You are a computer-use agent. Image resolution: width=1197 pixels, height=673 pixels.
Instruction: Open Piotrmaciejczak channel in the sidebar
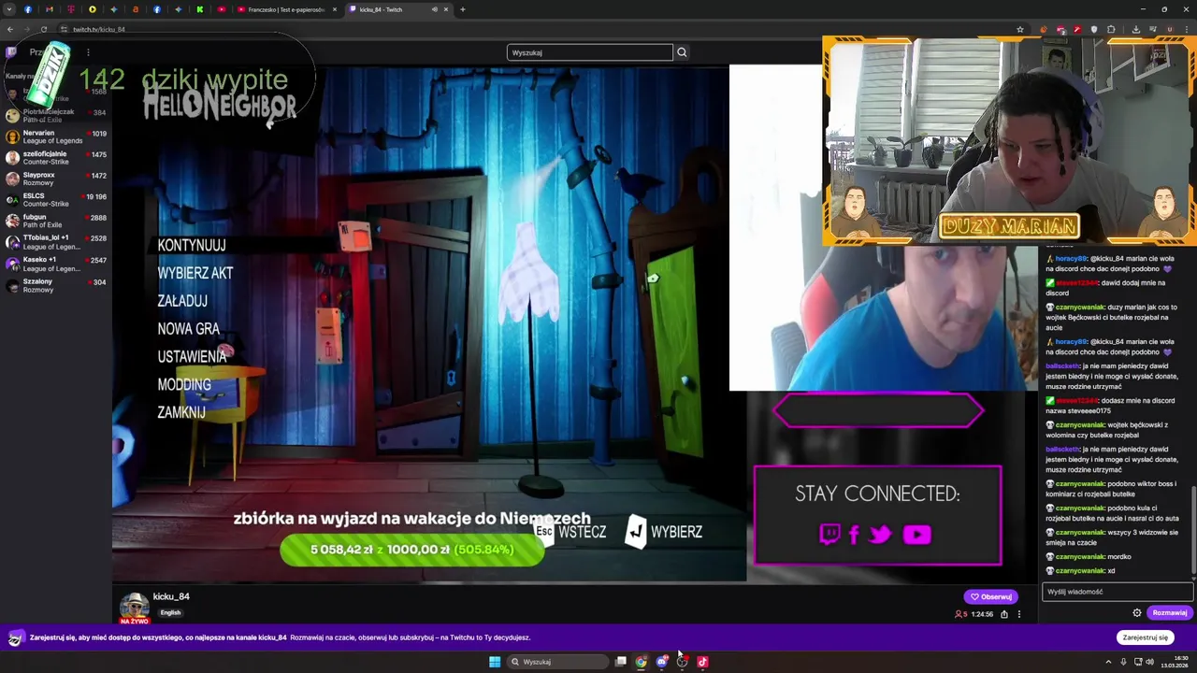(x=56, y=115)
